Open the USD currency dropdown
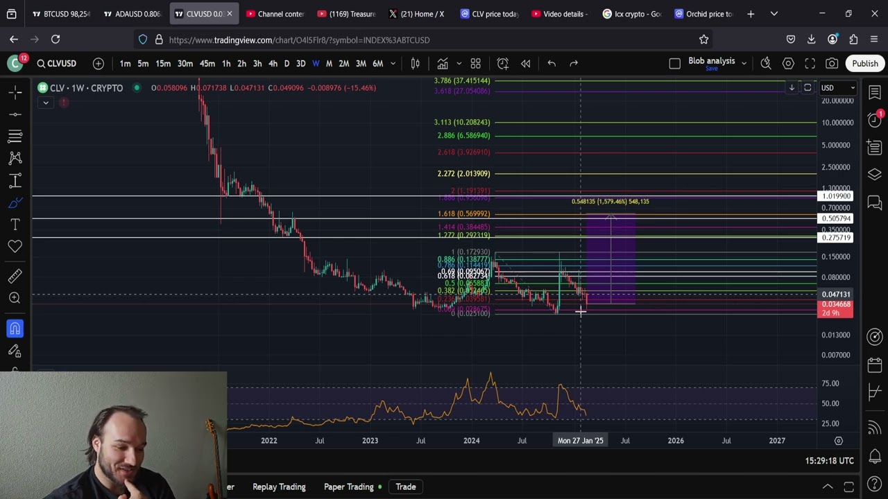888x499 pixels. point(838,88)
